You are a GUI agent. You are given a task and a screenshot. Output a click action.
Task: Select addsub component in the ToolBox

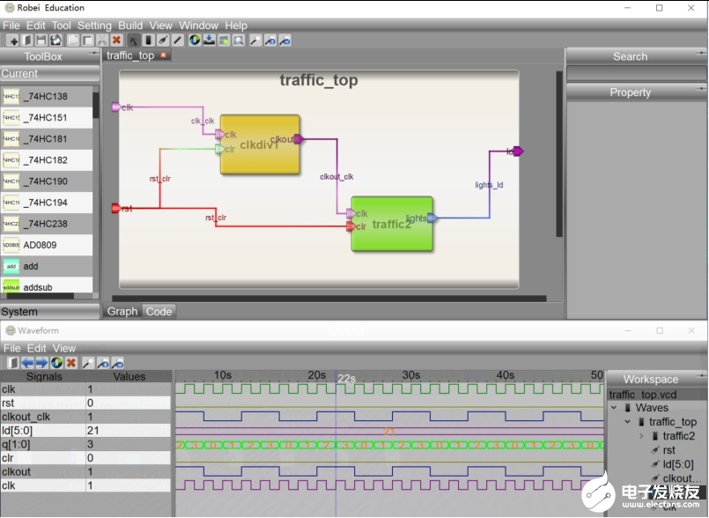(x=46, y=287)
